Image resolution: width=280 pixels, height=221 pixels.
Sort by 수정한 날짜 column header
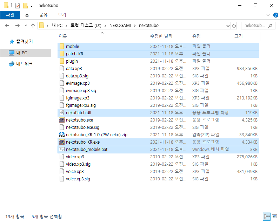[169, 36]
